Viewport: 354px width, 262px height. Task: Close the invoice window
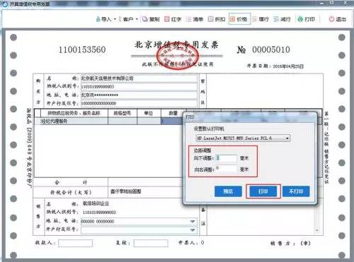[345, 3]
